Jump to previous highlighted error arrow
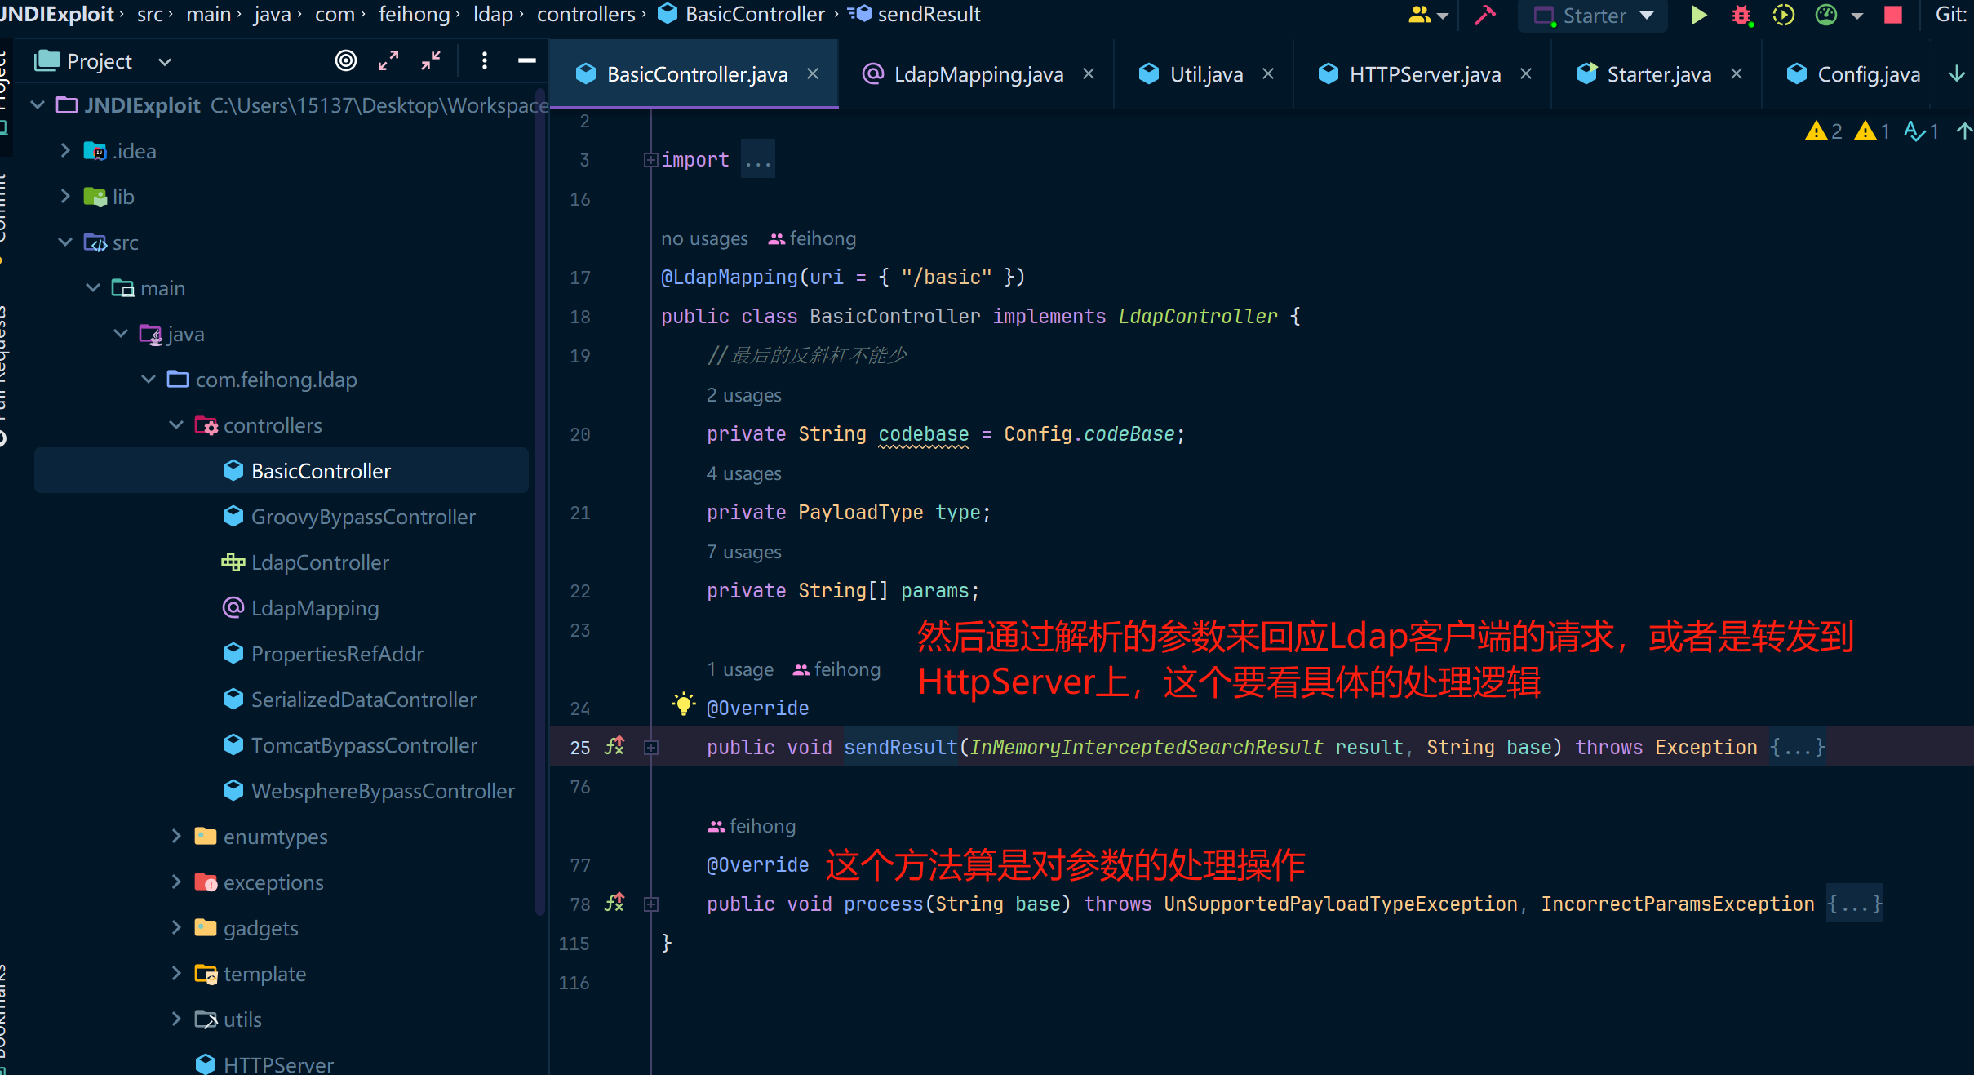Screen dimensions: 1974x1075 pos(1964,131)
